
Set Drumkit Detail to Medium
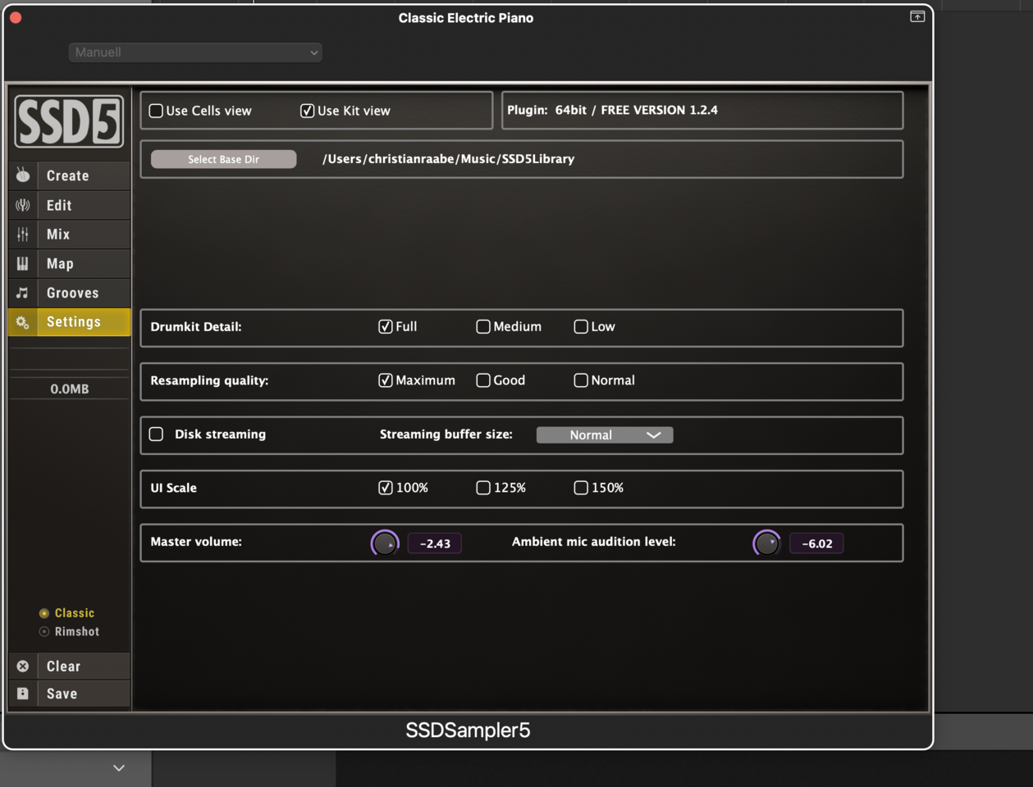point(483,326)
